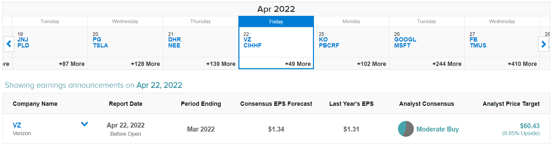This screenshot has height=146, width=553.
Task: Open the TSLA ticker link
Action: (100, 45)
